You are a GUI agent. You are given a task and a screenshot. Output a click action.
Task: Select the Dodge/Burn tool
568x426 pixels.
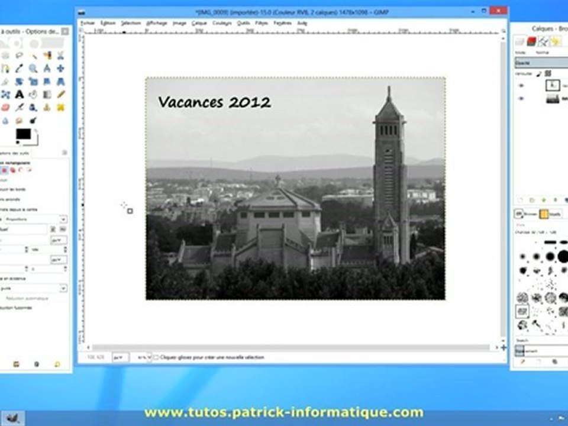pos(33,121)
